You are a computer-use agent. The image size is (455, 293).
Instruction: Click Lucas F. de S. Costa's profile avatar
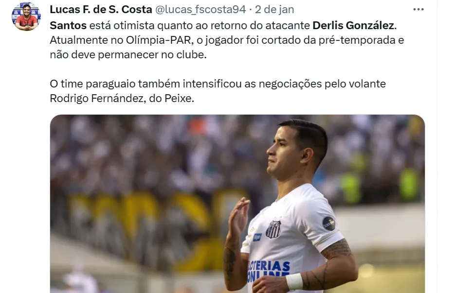26,17
